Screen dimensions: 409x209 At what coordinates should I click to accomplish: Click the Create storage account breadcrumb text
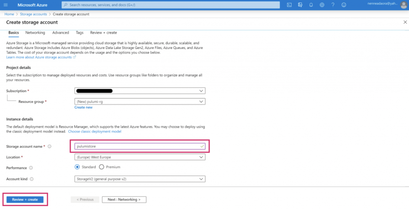[x=71, y=14]
